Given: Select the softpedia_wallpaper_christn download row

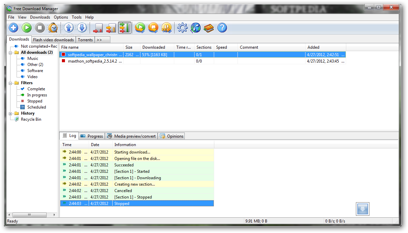Looking at the screenshot, I should pyautogui.click(x=203, y=54).
